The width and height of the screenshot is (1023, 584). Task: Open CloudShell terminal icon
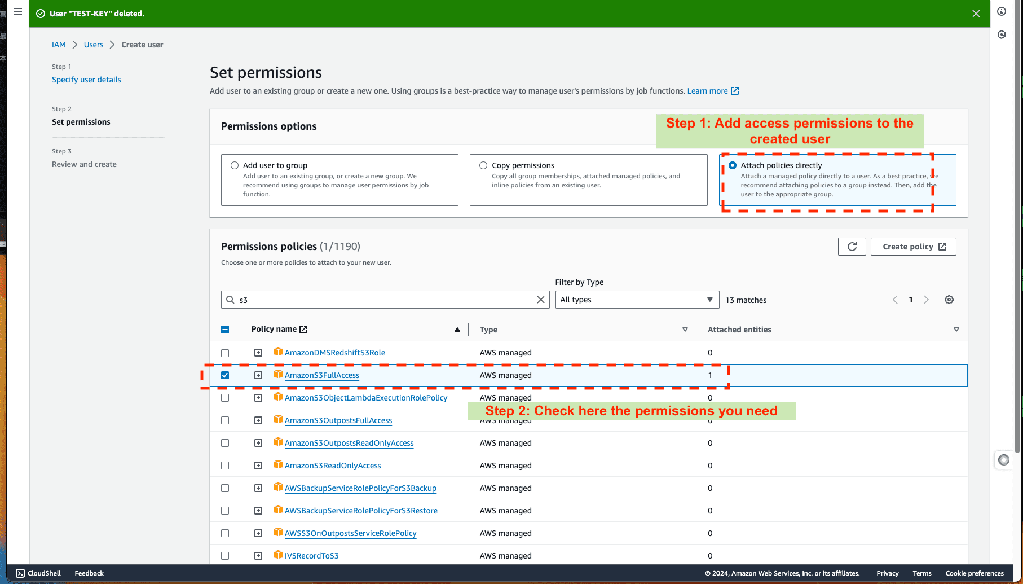[x=20, y=573]
